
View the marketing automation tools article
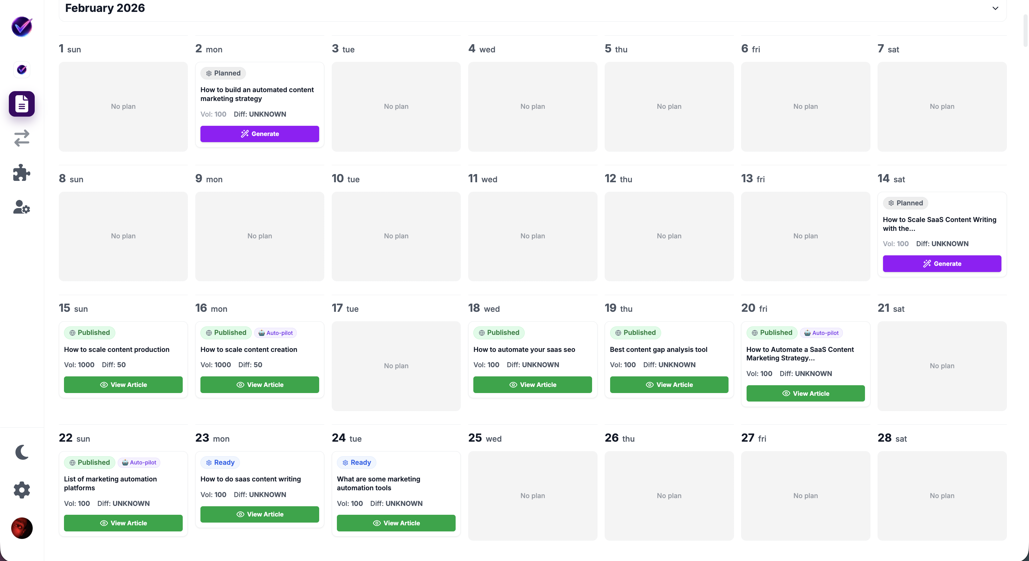(x=396, y=523)
